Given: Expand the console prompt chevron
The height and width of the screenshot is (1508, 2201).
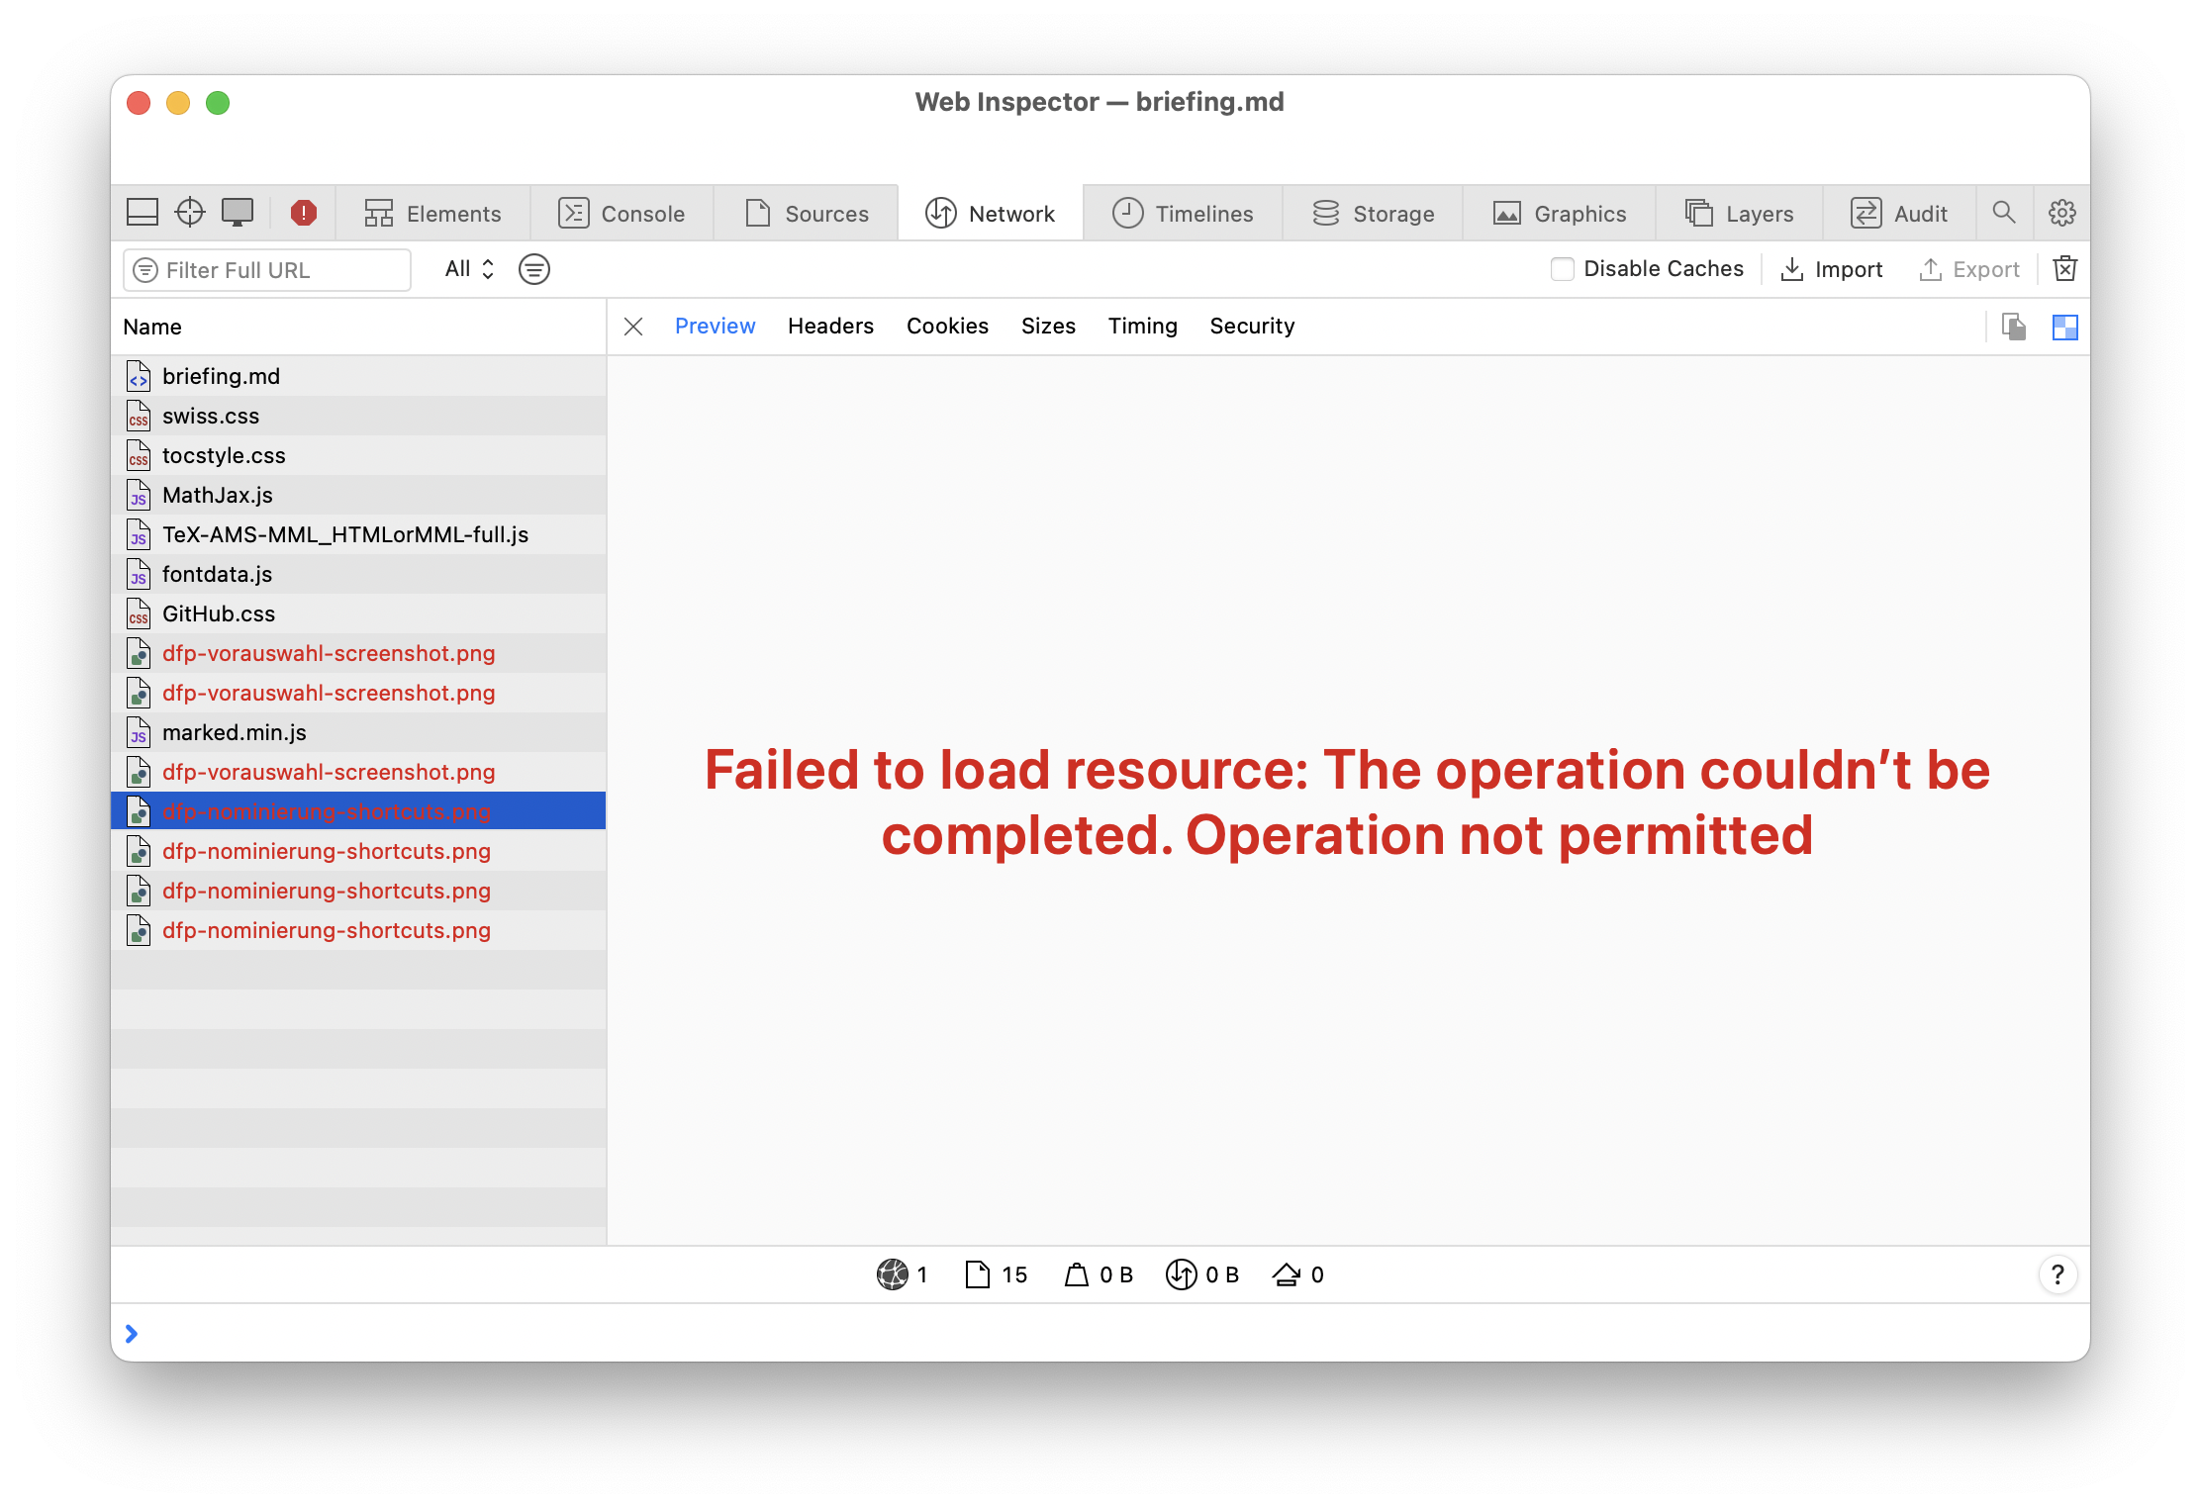Looking at the screenshot, I should click(x=132, y=1334).
